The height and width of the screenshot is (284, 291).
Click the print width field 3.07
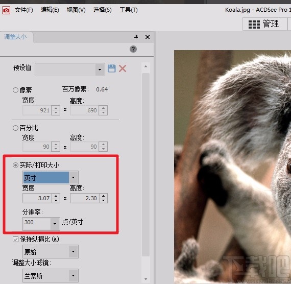37,198
